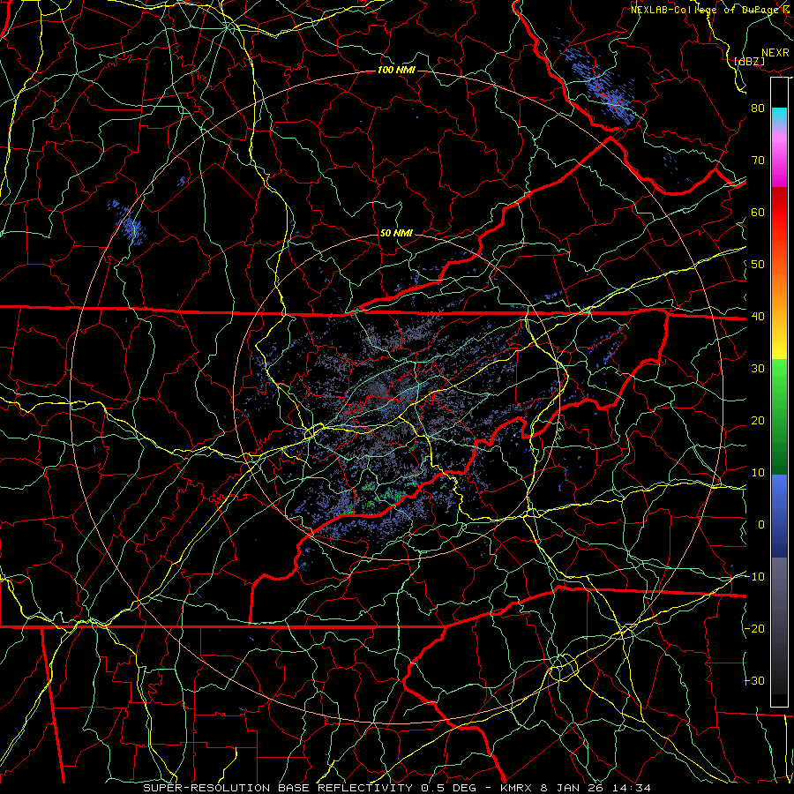Click the Super-Resolution Base Reflectivity caption
The image size is (794, 794).
(x=396, y=788)
